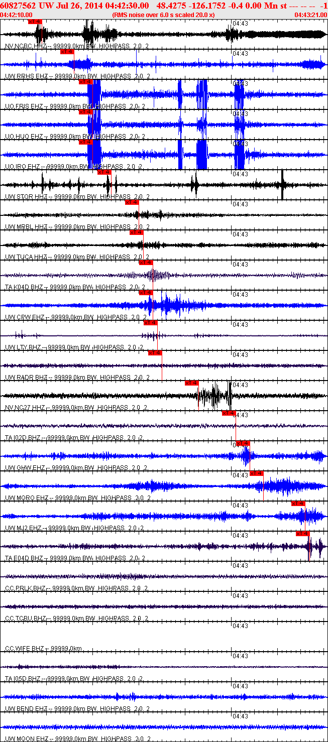The image size is (328, 742).
Task: Click the red pick marker on GHW trace
Action: (x=243, y=443)
